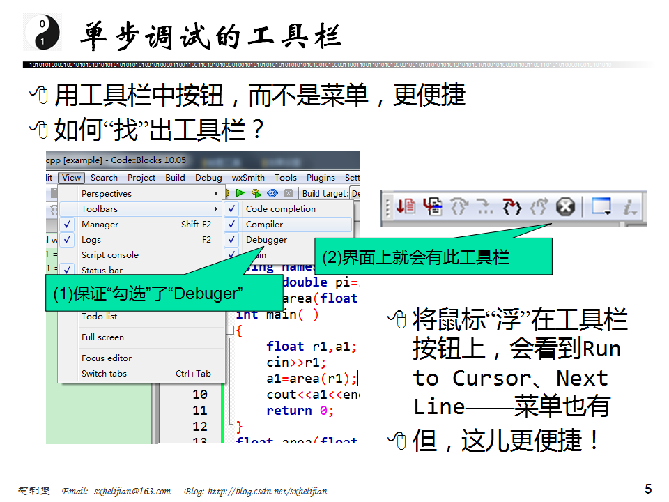Open the Search menu
Viewport: 669px width, 502px height.
point(104,177)
